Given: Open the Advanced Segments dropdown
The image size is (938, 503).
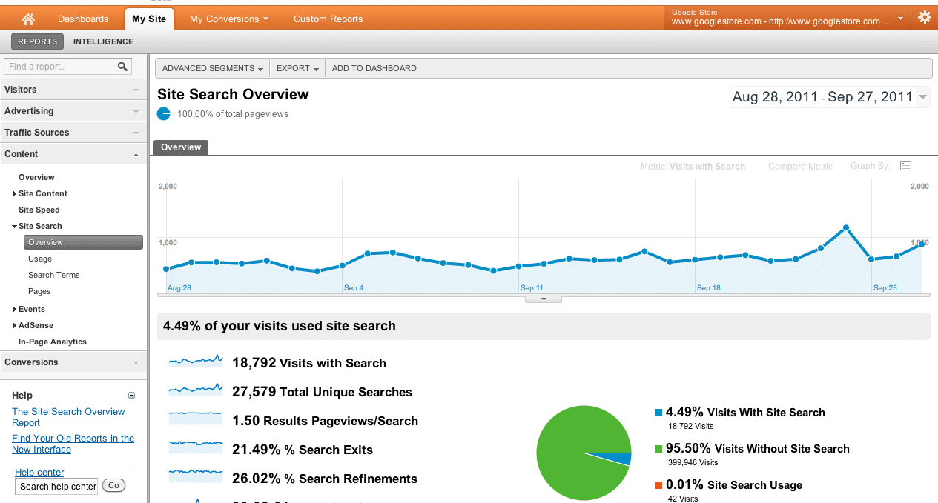Looking at the screenshot, I should 212,67.
